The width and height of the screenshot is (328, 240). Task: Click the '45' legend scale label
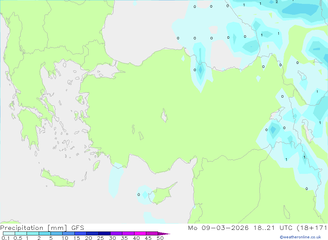pos(148,238)
